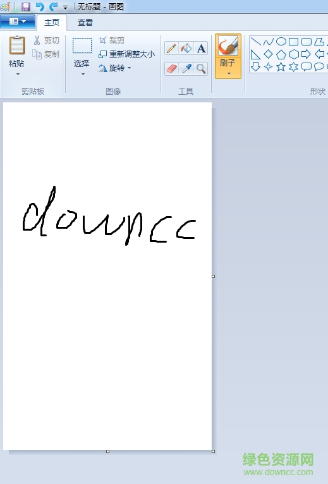The width and height of the screenshot is (328, 484).
Task: Click the Paste (粘贴) clipboard icon
Action: (x=17, y=45)
